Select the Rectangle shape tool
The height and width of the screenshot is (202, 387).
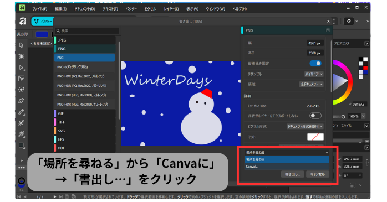(x=21, y=146)
